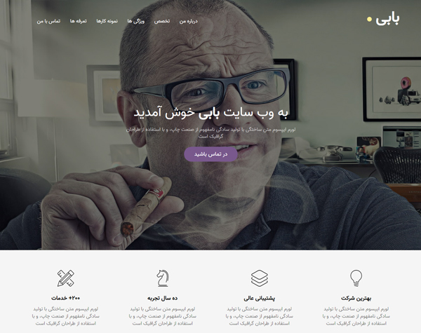Click the description text under پشتیبانی عالی
The image size is (421, 333).
coord(260,316)
